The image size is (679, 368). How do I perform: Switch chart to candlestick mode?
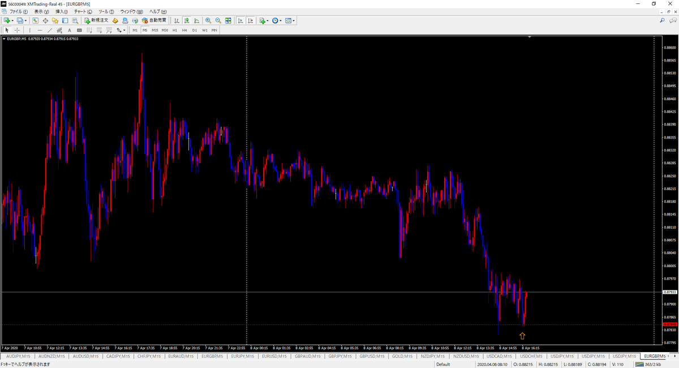click(x=187, y=20)
